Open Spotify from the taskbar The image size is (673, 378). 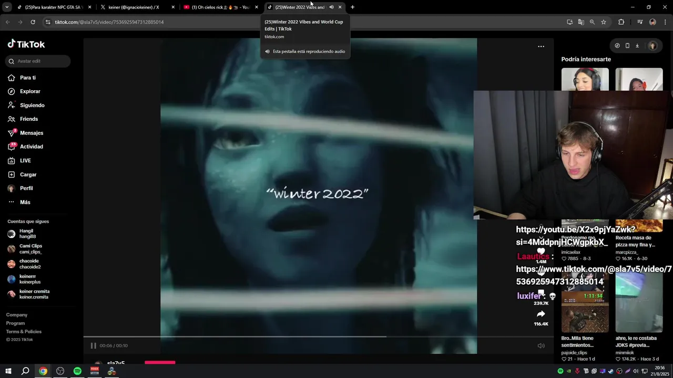click(x=77, y=371)
